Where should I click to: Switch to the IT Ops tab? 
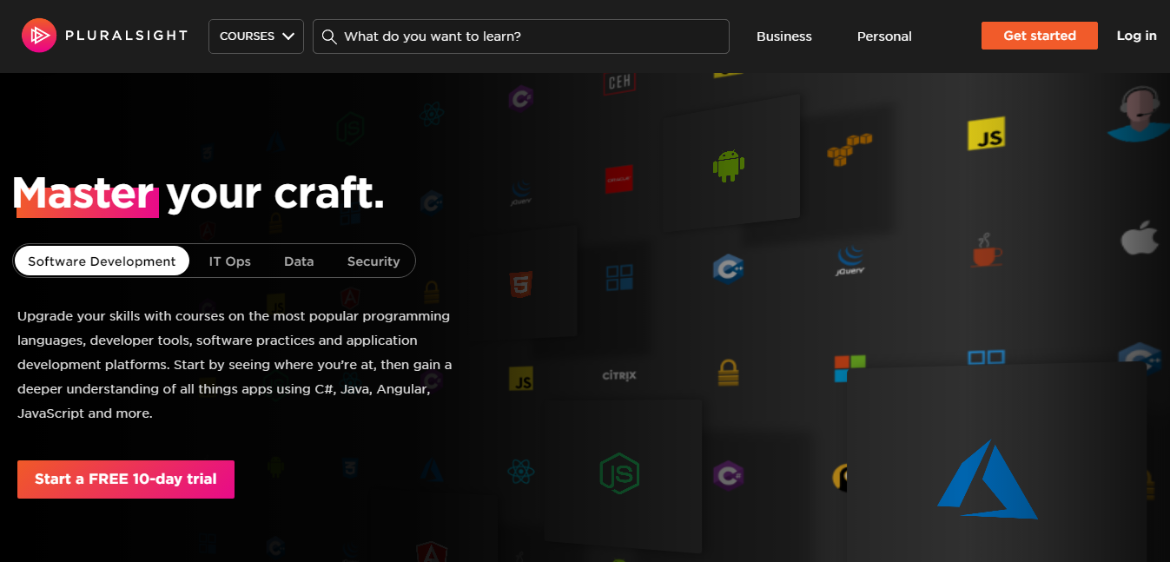230,261
